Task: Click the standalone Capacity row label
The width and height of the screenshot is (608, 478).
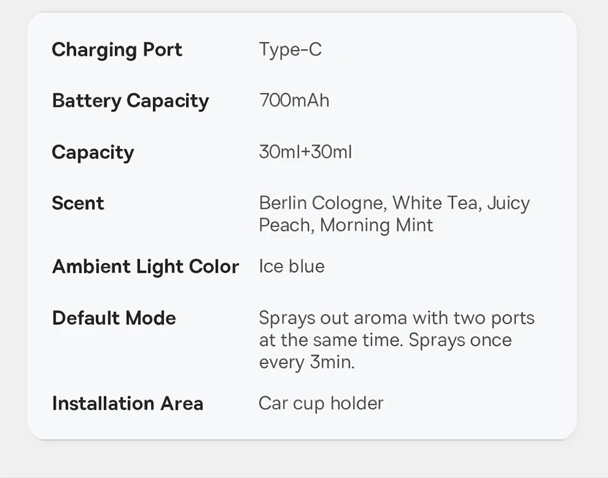Action: pos(93,152)
